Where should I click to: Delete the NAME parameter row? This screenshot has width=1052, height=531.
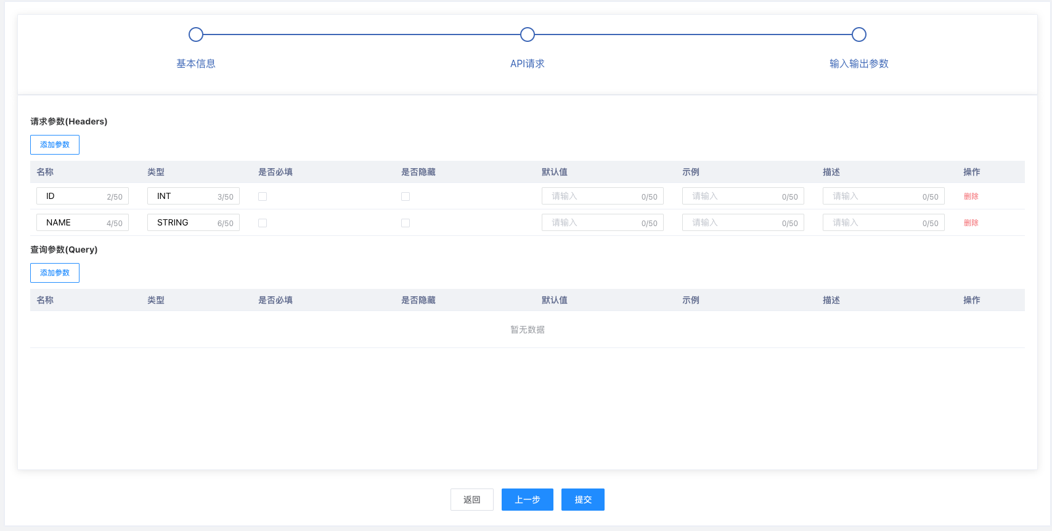[971, 223]
